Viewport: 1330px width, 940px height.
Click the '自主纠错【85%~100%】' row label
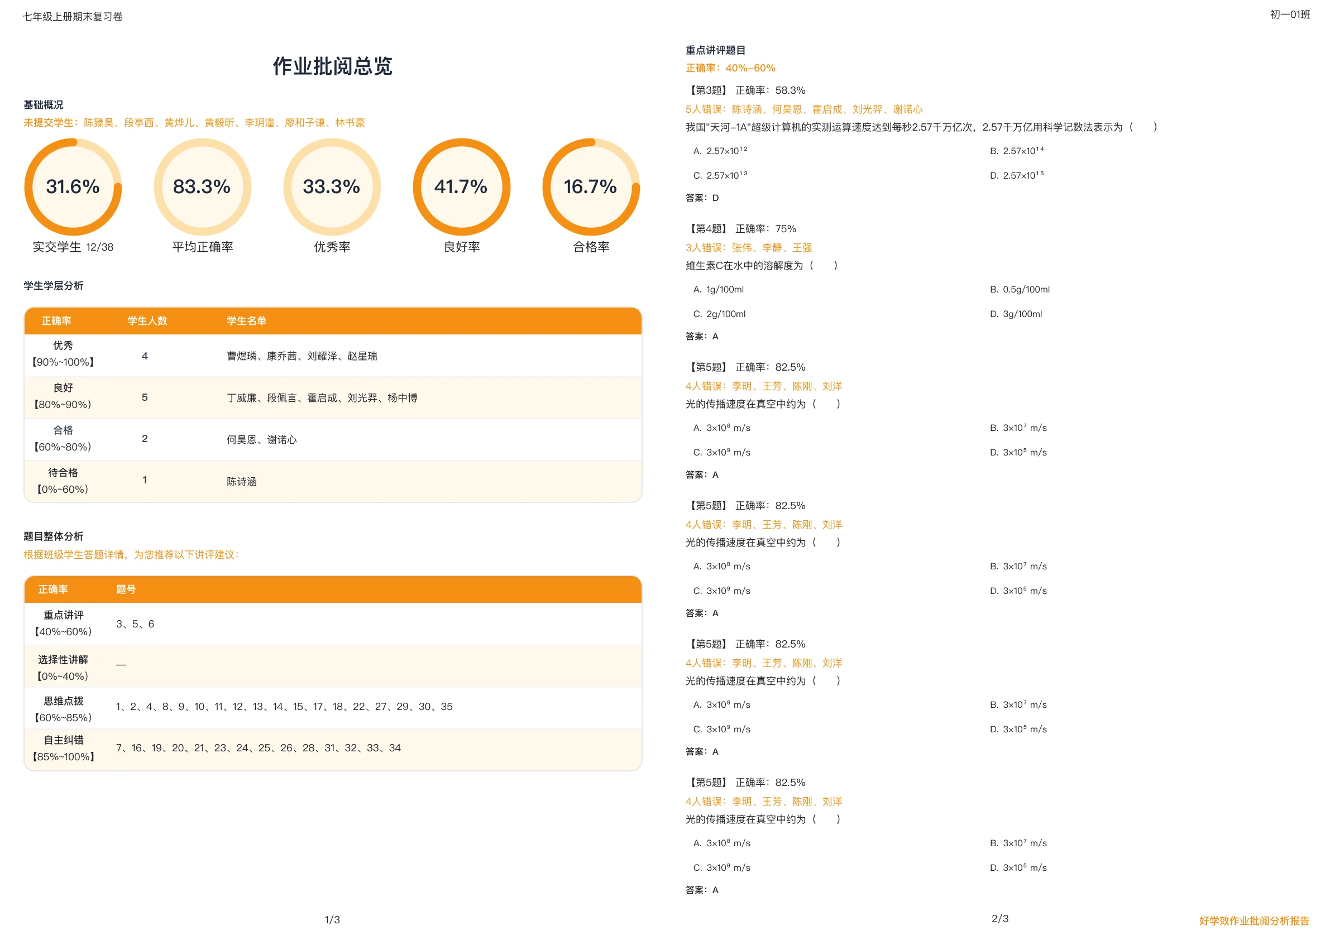point(63,749)
